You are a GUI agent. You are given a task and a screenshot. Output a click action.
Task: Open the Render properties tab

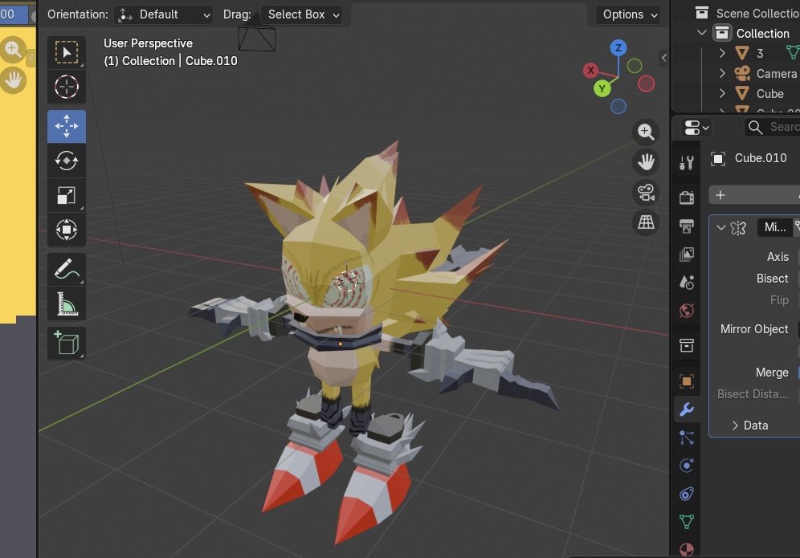click(687, 197)
